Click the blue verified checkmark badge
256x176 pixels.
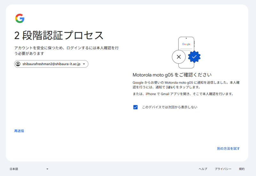point(194,57)
